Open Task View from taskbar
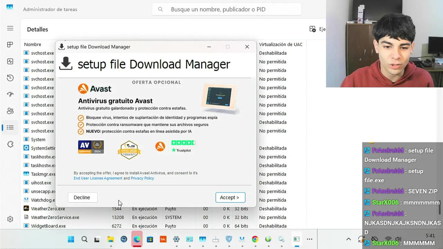 coord(97,239)
